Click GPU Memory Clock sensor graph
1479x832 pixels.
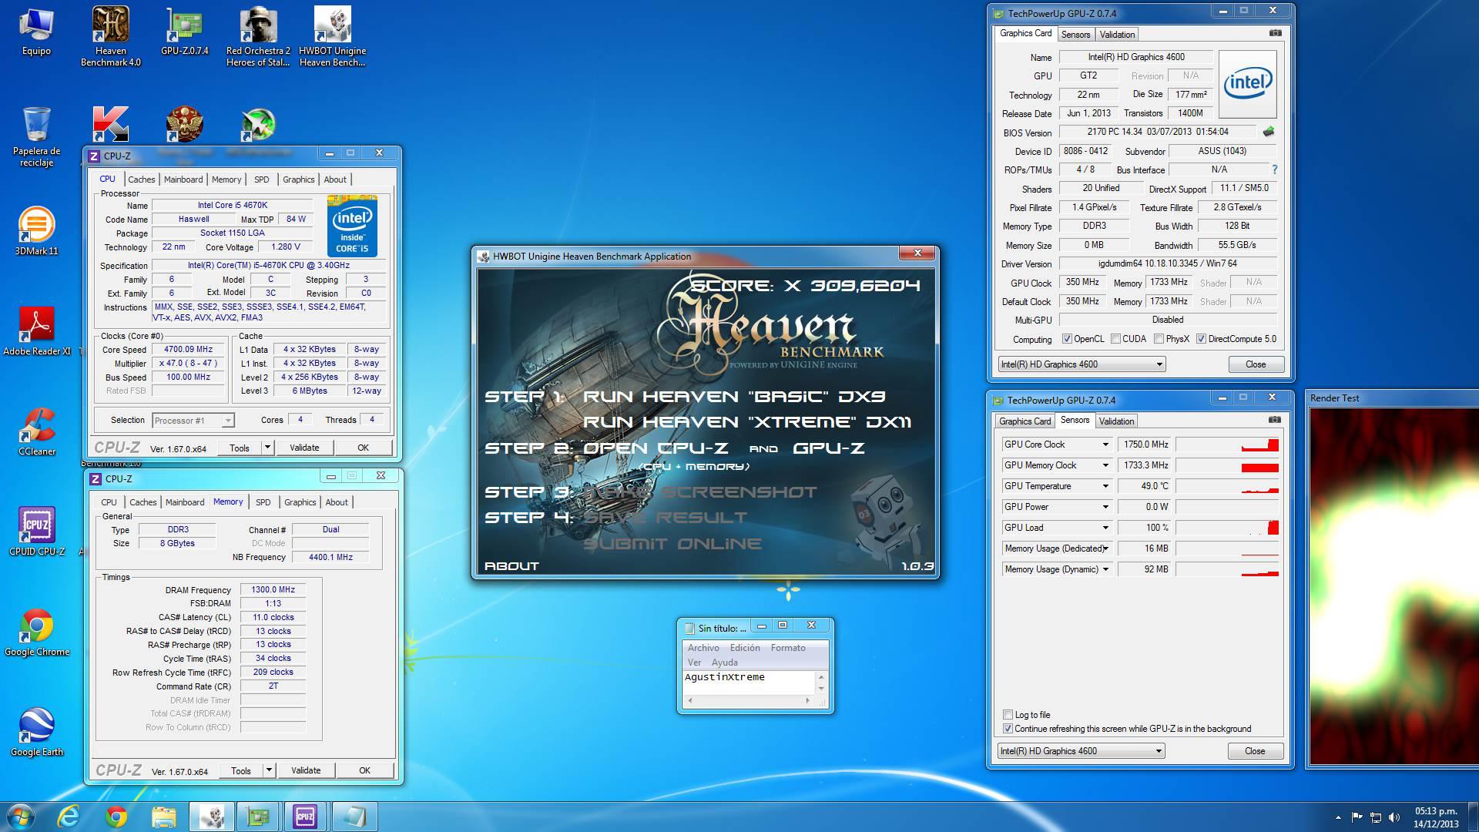[1227, 465]
